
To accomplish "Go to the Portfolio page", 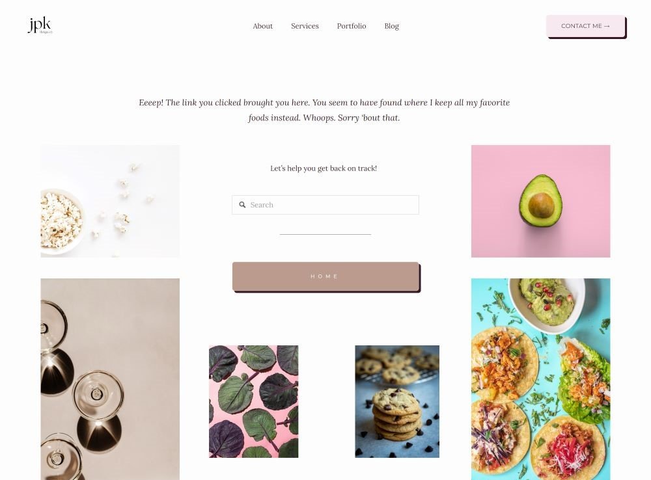I will coord(352,26).
